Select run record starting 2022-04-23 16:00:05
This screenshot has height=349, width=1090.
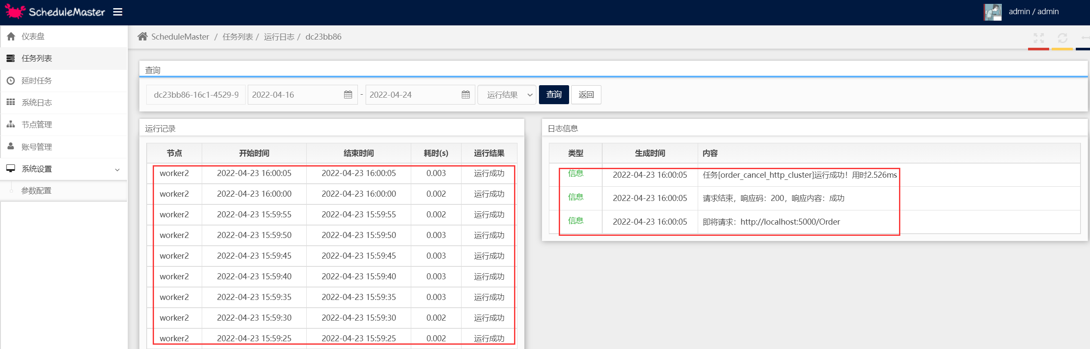[x=332, y=173]
